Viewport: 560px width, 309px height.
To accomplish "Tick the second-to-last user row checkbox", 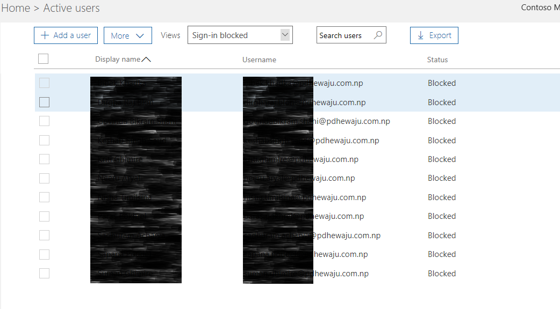I will [44, 254].
